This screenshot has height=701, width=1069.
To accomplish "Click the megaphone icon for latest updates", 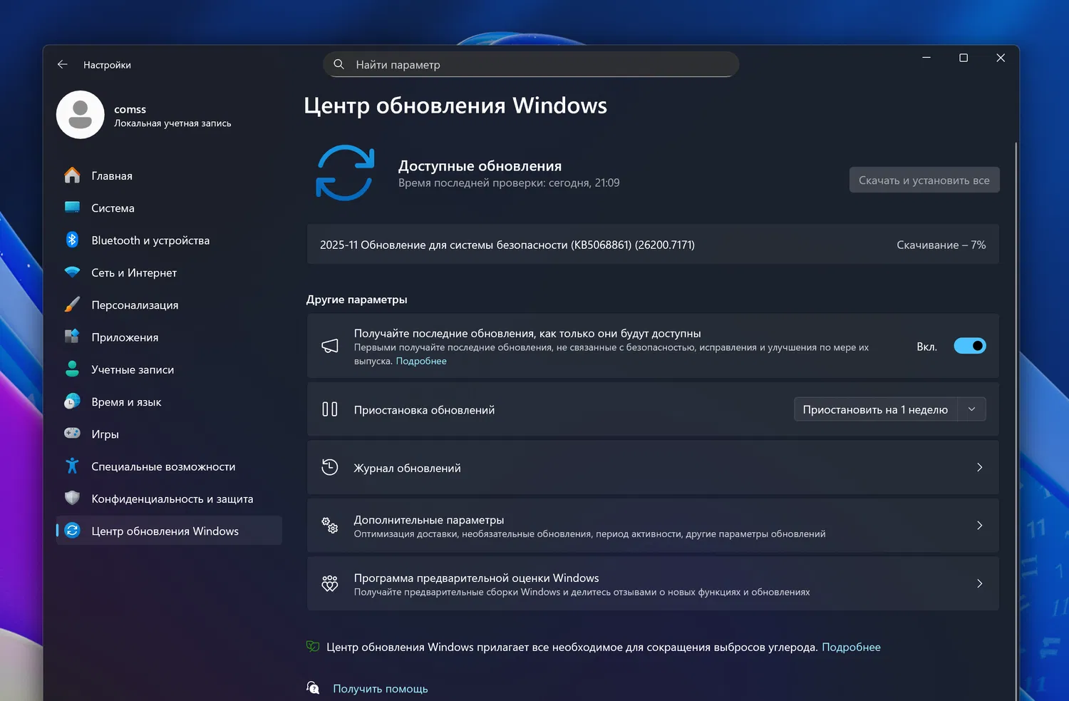I will [330, 346].
